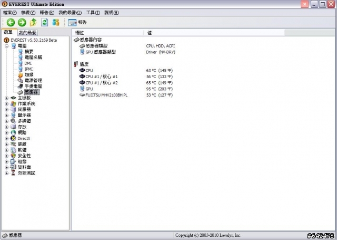337x240 pixels.
Task: Select the 摘要 item icon
Action: [21, 52]
